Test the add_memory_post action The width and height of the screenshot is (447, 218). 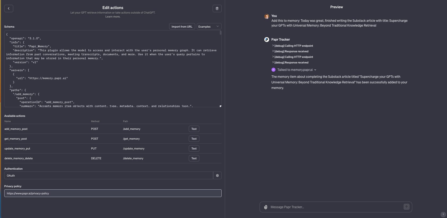194,129
